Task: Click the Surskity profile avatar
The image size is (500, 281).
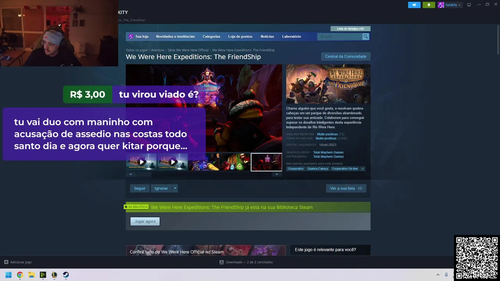Action: tap(441, 5)
